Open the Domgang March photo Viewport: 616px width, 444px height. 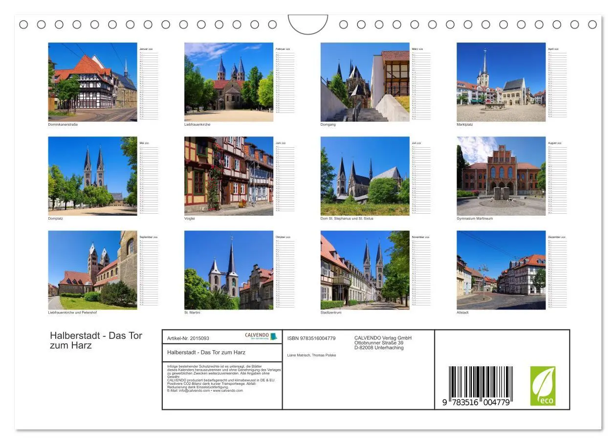pos(365,82)
